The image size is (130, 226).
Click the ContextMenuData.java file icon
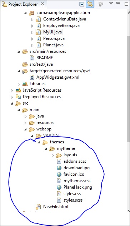pos(38,19)
